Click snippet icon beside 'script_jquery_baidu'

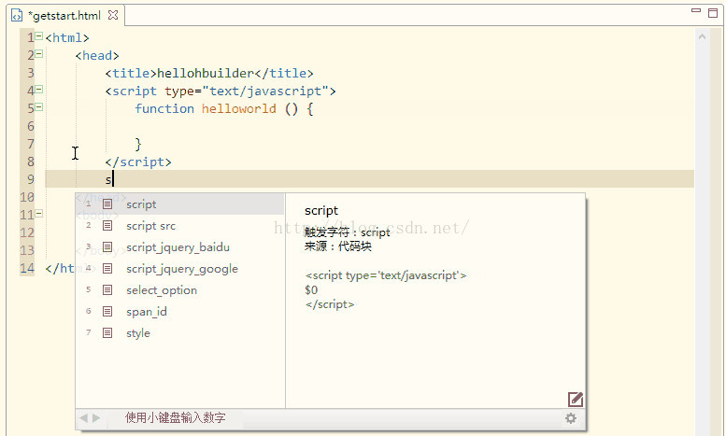click(x=107, y=247)
